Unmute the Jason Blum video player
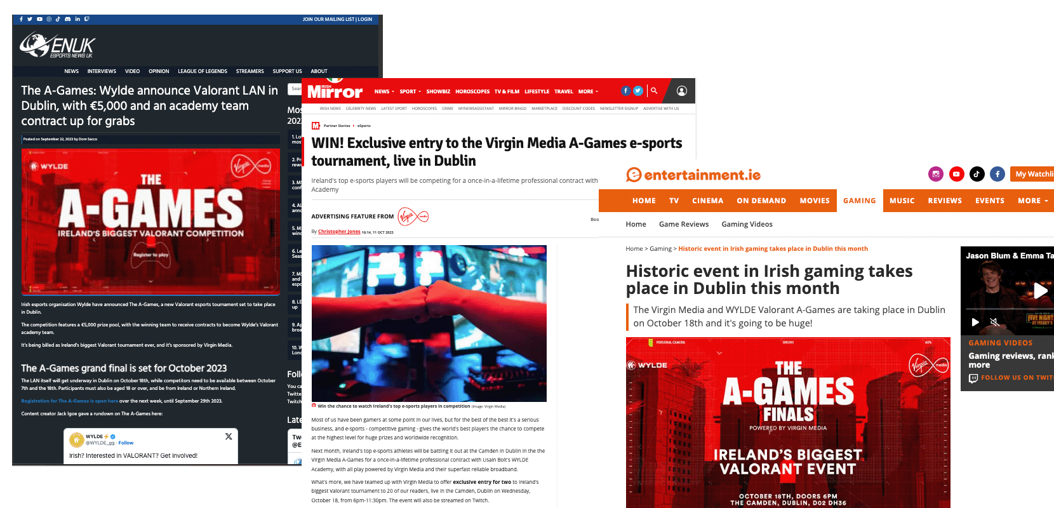This screenshot has width=1054, height=508. click(x=994, y=322)
